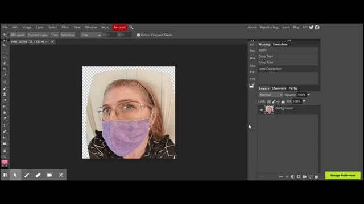
Task: Collapse the History panel column arrows
Action: click(289, 40)
